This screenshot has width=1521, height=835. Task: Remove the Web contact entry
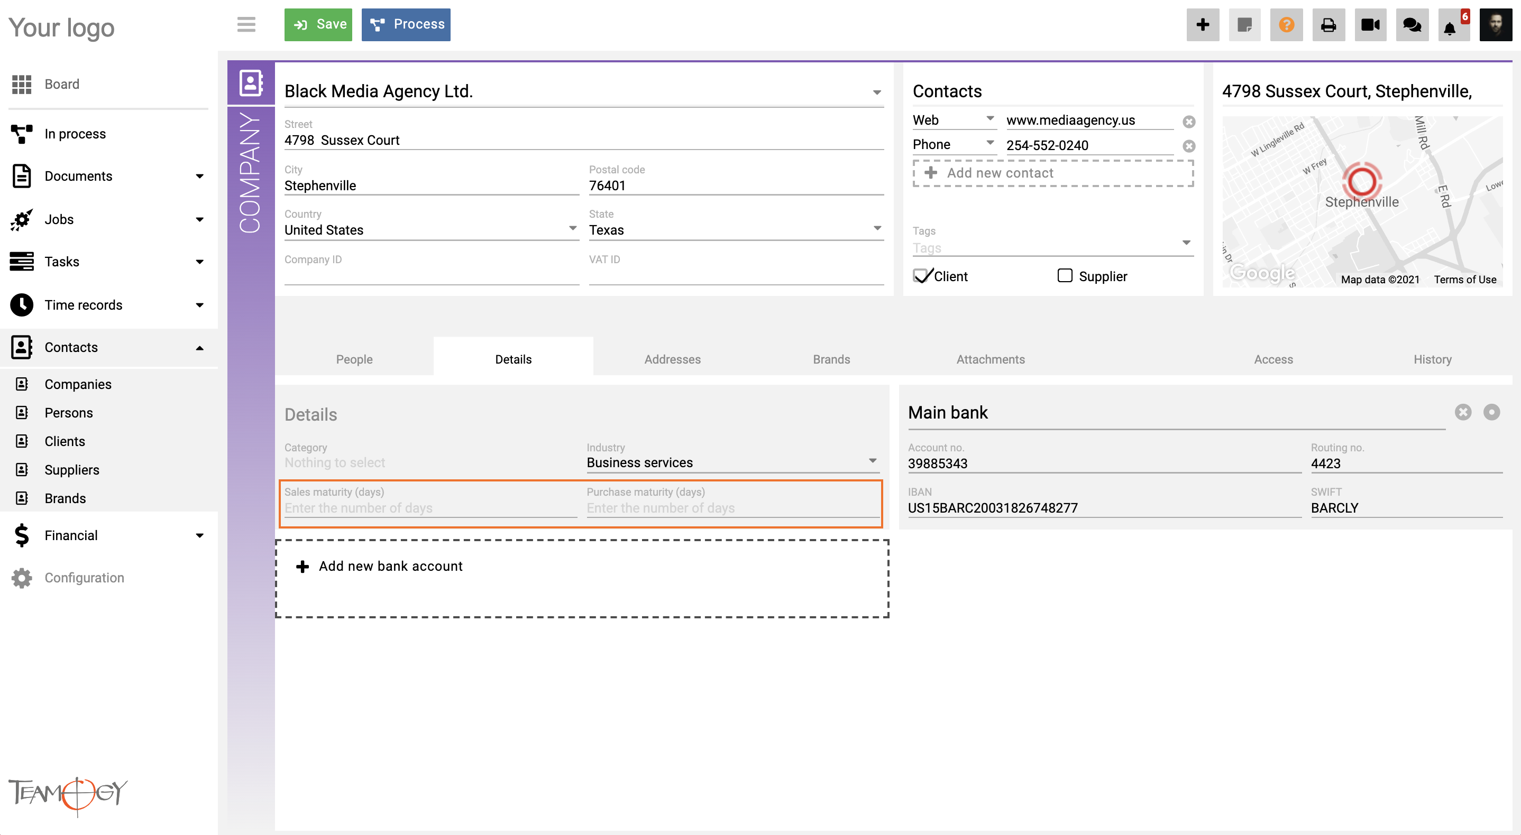1189,122
